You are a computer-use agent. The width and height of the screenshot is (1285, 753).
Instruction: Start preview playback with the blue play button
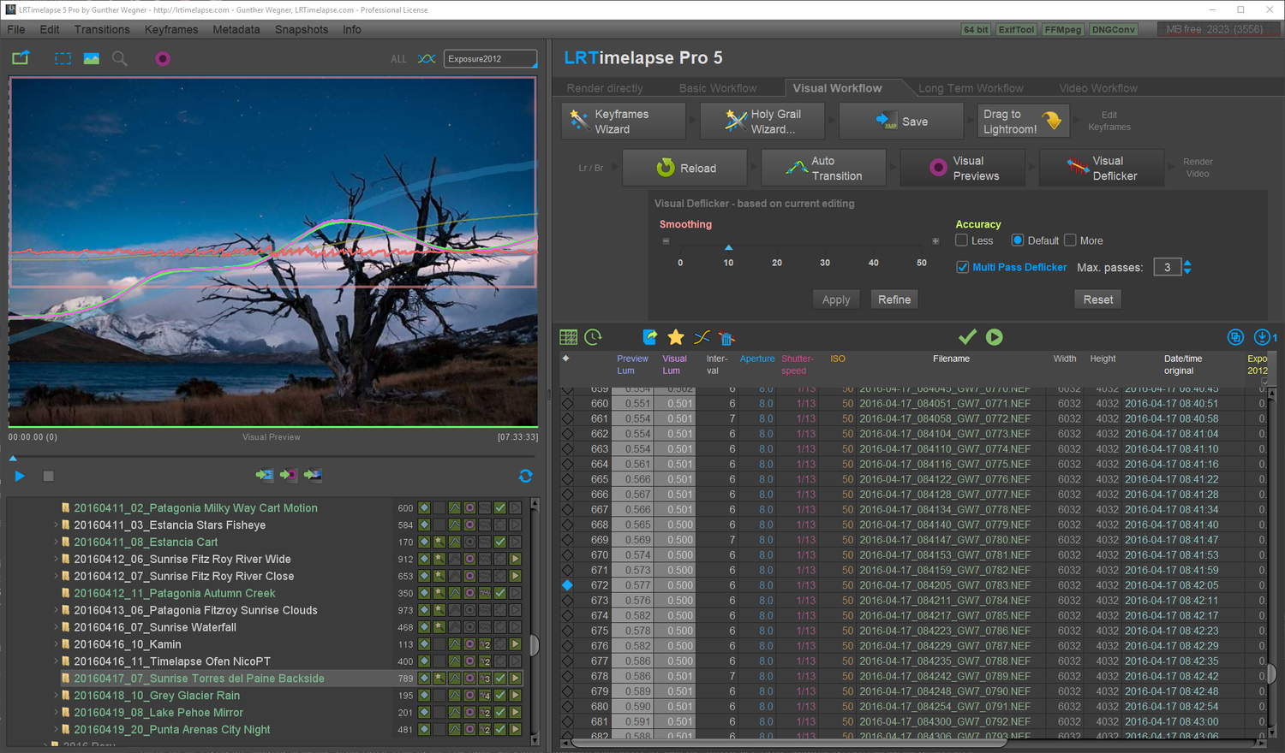coord(20,476)
